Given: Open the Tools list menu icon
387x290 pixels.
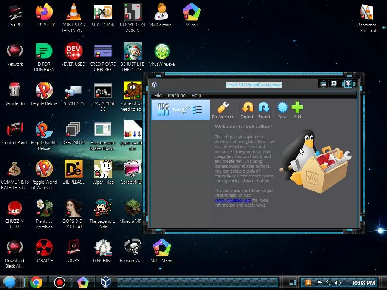Looking at the screenshot, I should tap(197, 109).
